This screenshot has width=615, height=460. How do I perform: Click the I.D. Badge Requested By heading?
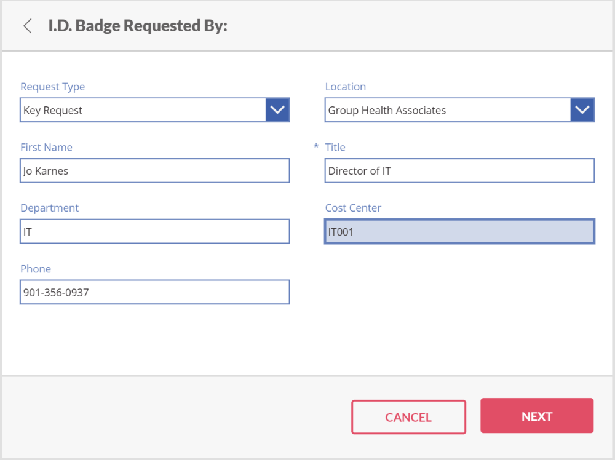(x=138, y=26)
